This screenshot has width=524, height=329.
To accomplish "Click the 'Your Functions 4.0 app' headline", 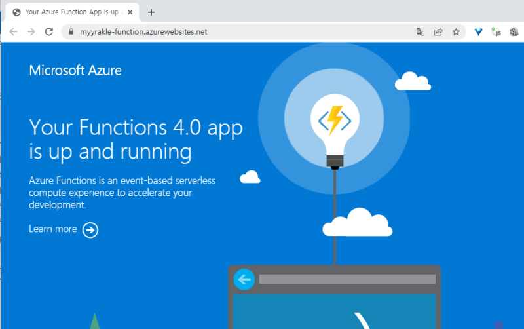I will 136,140.
